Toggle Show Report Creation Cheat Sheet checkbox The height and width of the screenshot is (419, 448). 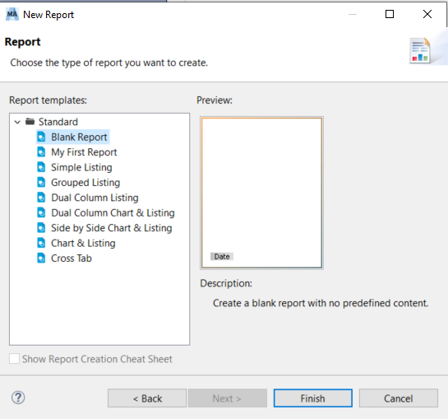14,359
